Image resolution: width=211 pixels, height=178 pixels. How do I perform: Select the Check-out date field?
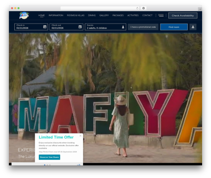coord(66,27)
